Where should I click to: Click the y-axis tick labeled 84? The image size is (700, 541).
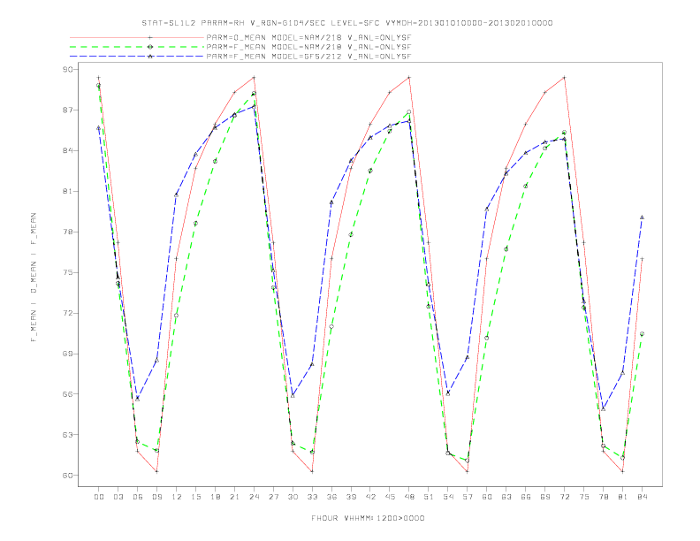pos(68,150)
